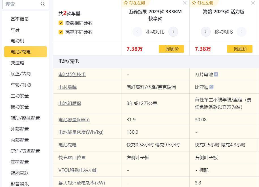The height and width of the screenshot is (187, 259).
Task: Click 钉在左侧 label for 海鸥
Action: click(x=205, y=3)
